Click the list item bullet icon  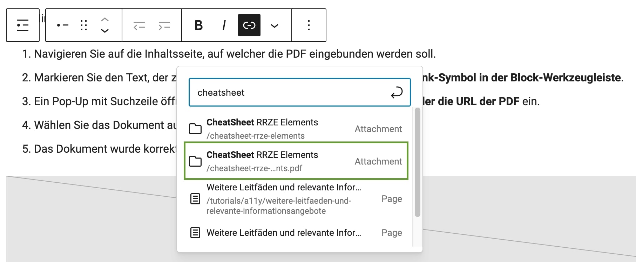pos(63,25)
